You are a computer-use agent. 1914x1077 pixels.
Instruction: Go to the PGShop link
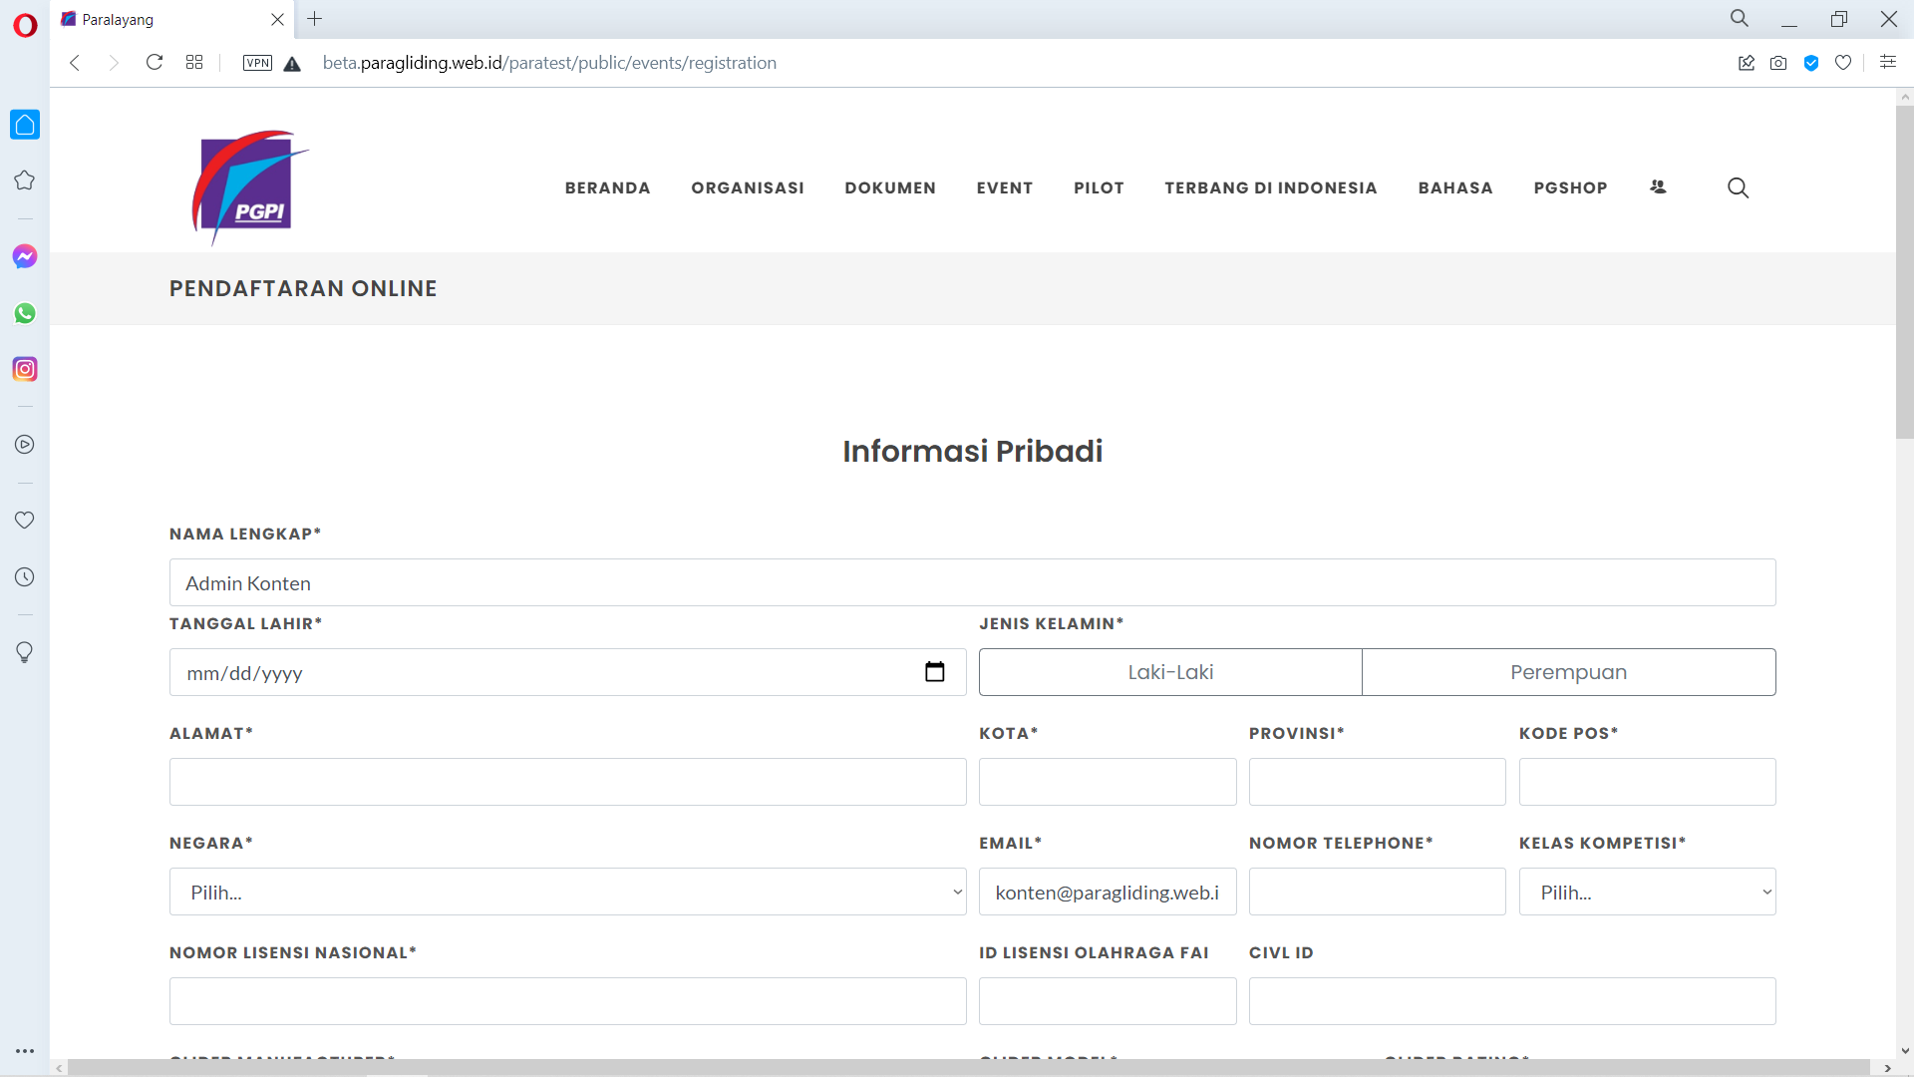click(1570, 187)
